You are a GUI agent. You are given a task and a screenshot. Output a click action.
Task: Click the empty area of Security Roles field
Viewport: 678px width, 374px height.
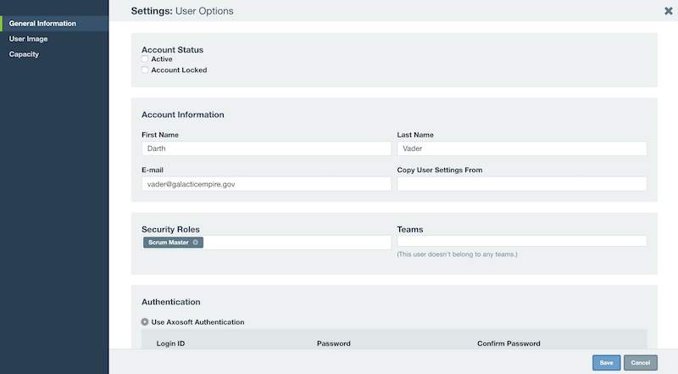[297, 243]
